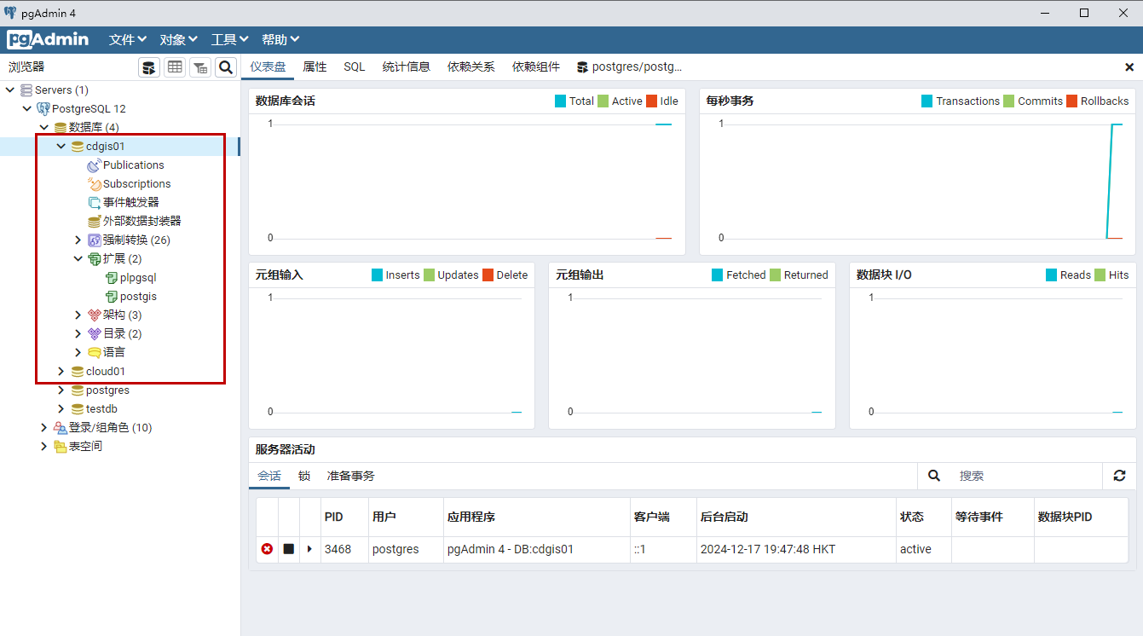Viewport: 1143px width, 636px height.
Task: Collapse the Servers tree node
Action: point(10,90)
